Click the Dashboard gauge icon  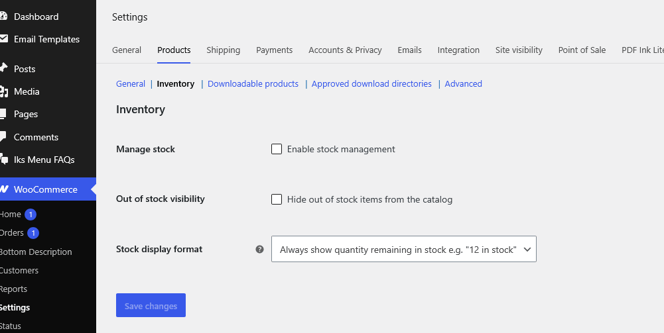3,17
